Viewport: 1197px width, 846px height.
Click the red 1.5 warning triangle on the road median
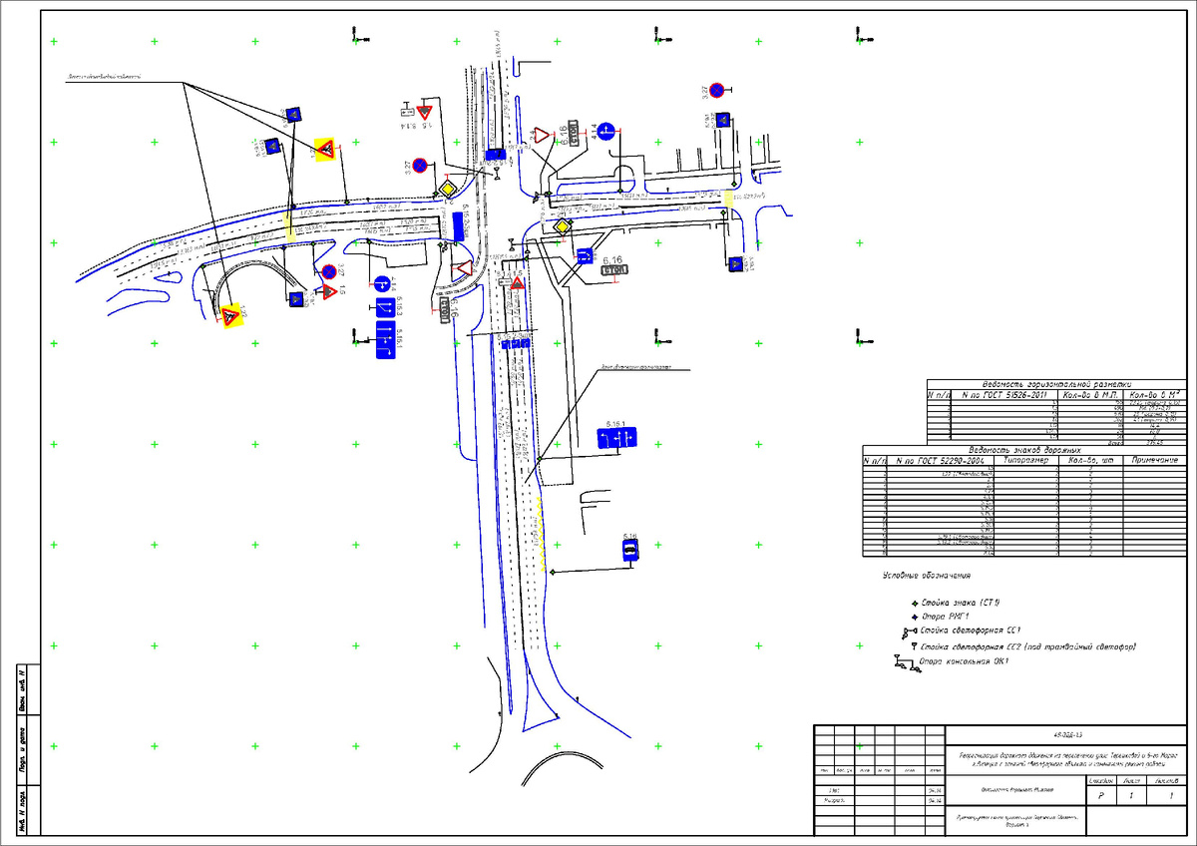[518, 283]
